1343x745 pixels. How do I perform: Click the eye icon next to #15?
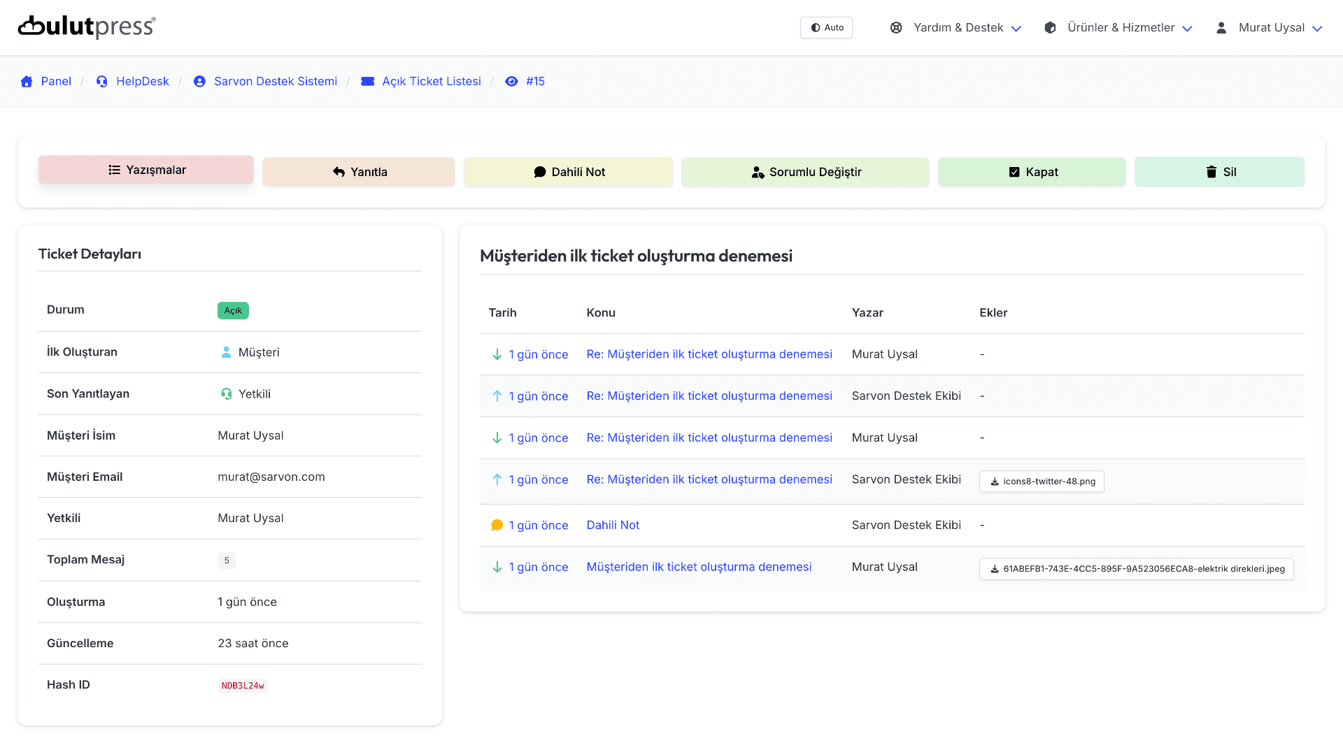click(511, 82)
